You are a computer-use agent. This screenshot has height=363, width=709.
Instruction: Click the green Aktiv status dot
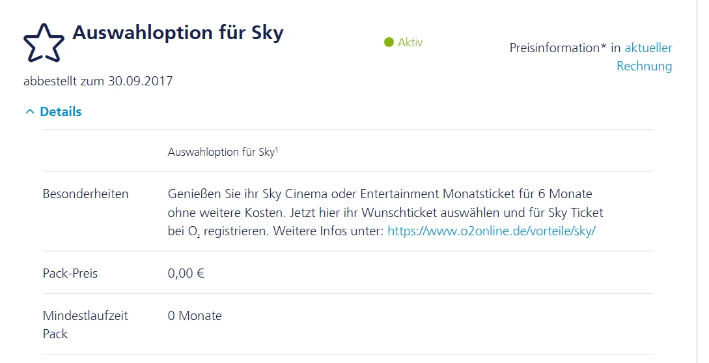389,42
